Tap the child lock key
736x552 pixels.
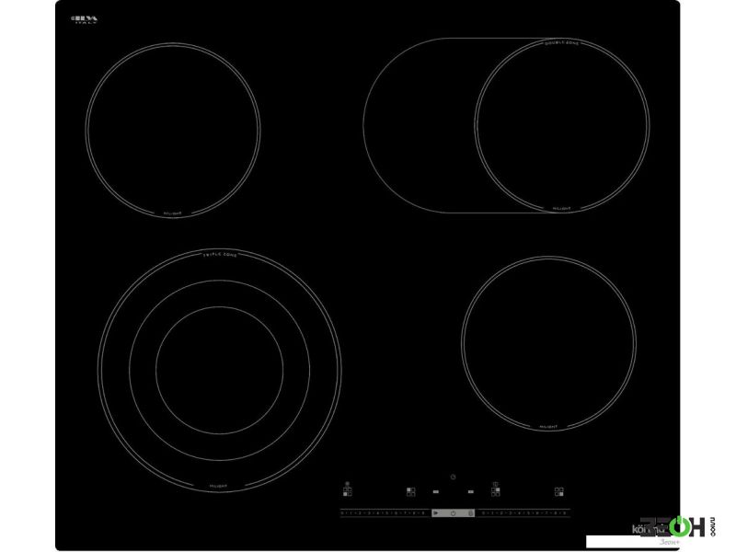(470, 513)
